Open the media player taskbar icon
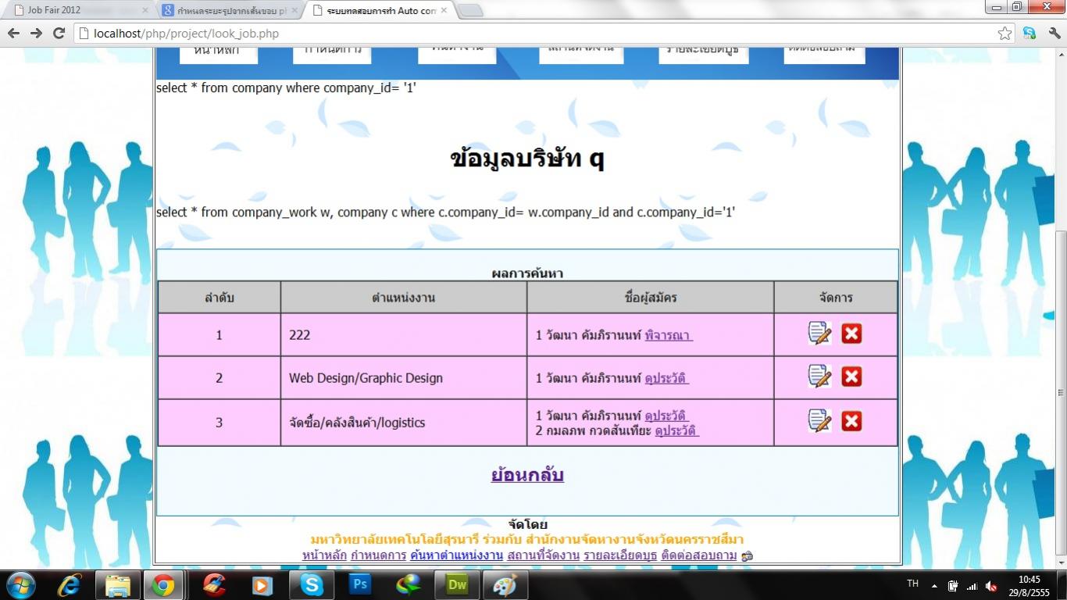This screenshot has width=1067, height=600. coord(262,585)
